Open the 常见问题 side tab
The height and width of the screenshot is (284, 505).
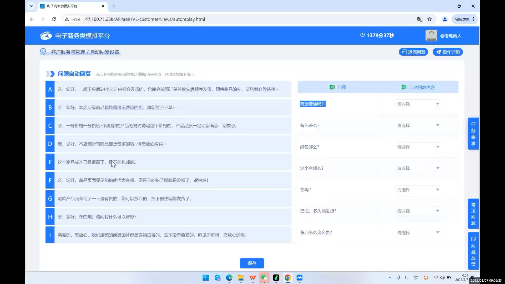(473, 214)
